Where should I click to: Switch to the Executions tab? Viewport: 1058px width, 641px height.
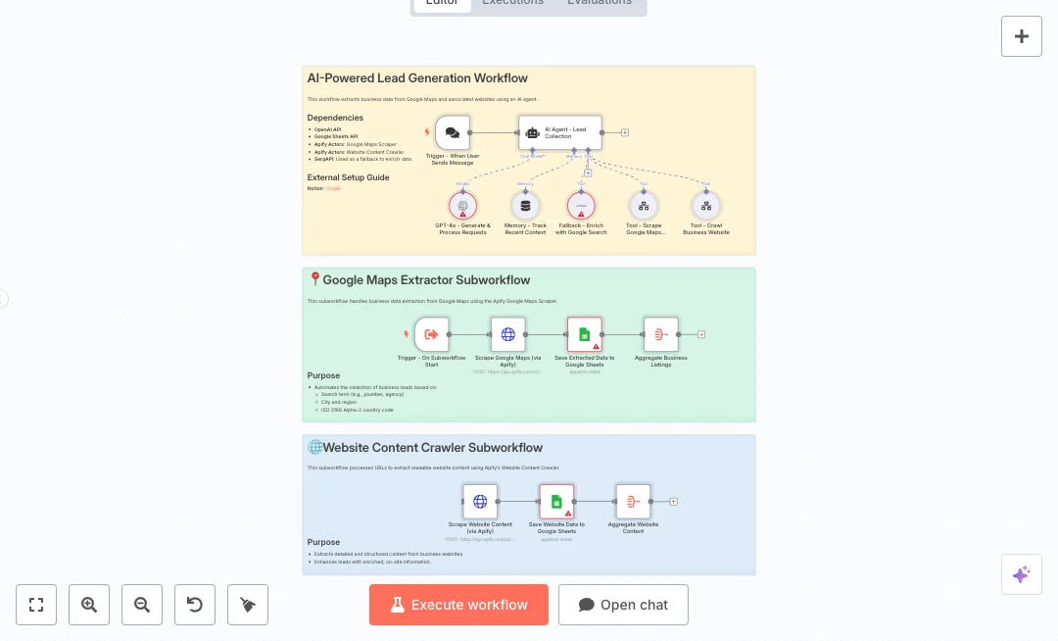click(x=512, y=3)
